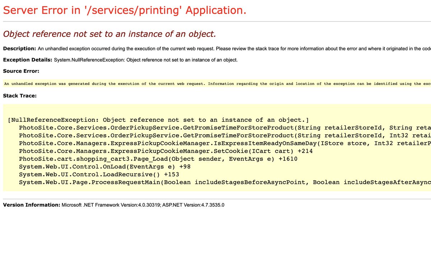
Task: Click the 'shopping_cart3.Page_Load' stack trace line
Action: [158, 159]
